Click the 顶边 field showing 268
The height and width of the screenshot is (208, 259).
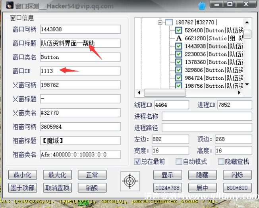[234, 139]
